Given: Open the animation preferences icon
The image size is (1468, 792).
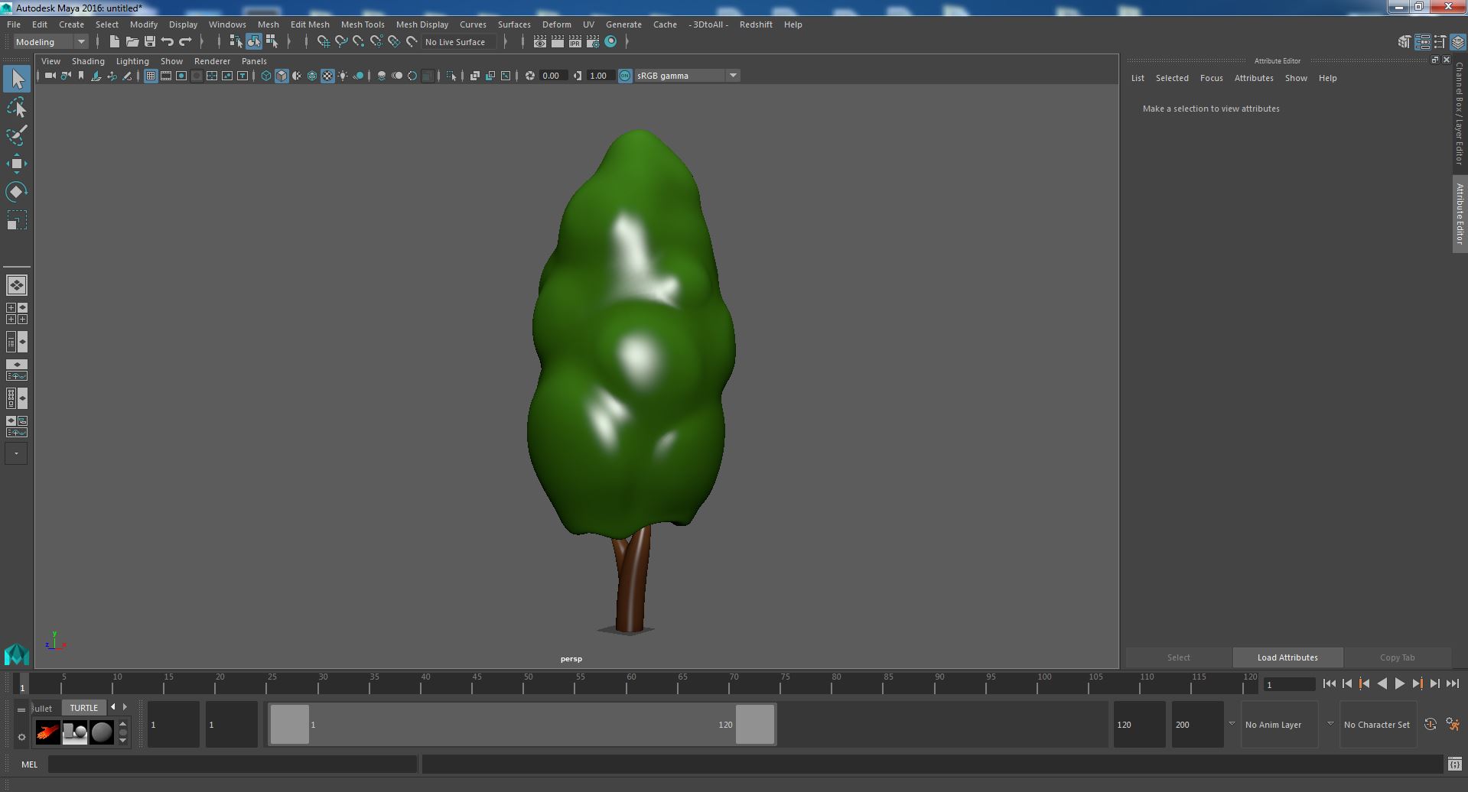Looking at the screenshot, I should pyautogui.click(x=1453, y=725).
